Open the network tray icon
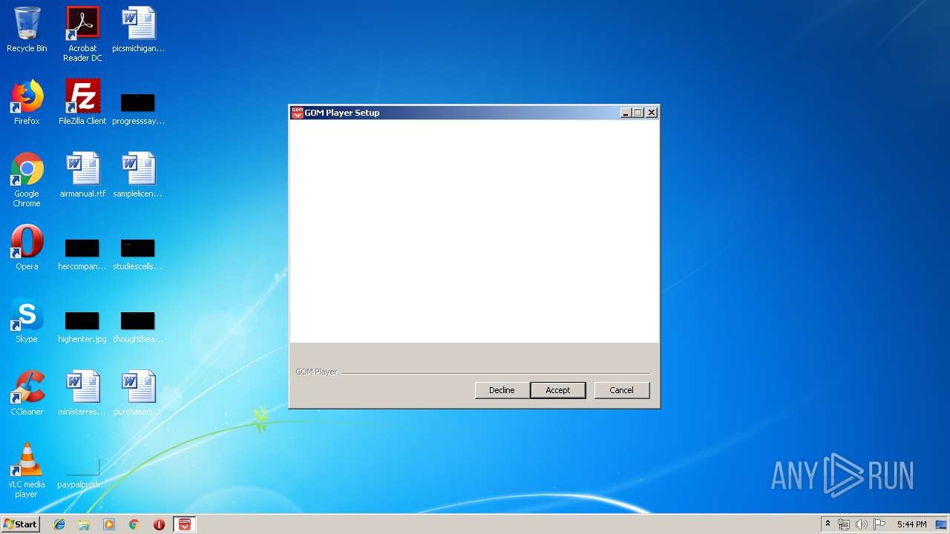The image size is (950, 534). pos(844,524)
